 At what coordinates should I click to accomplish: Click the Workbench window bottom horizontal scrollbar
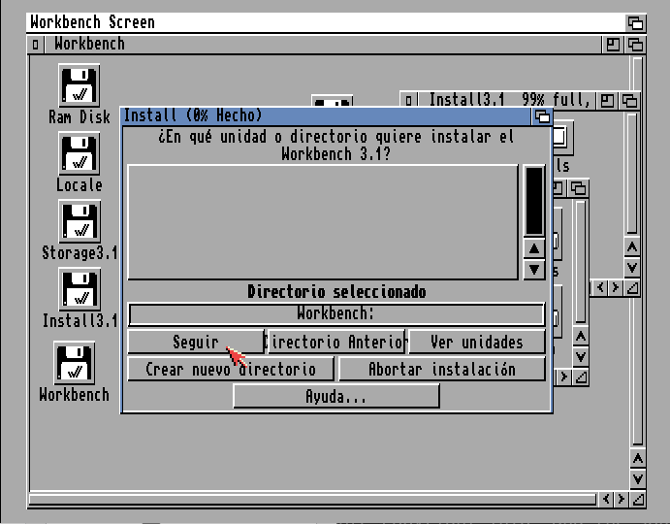coord(310,500)
